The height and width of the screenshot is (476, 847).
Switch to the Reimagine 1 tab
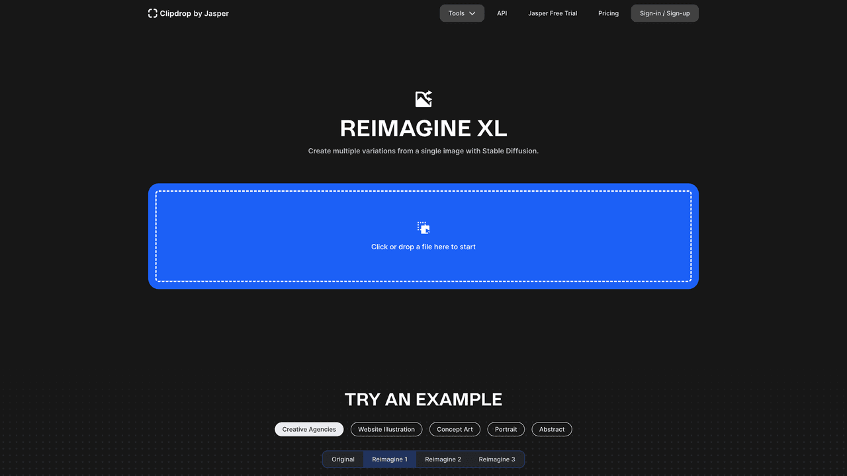pos(390,459)
